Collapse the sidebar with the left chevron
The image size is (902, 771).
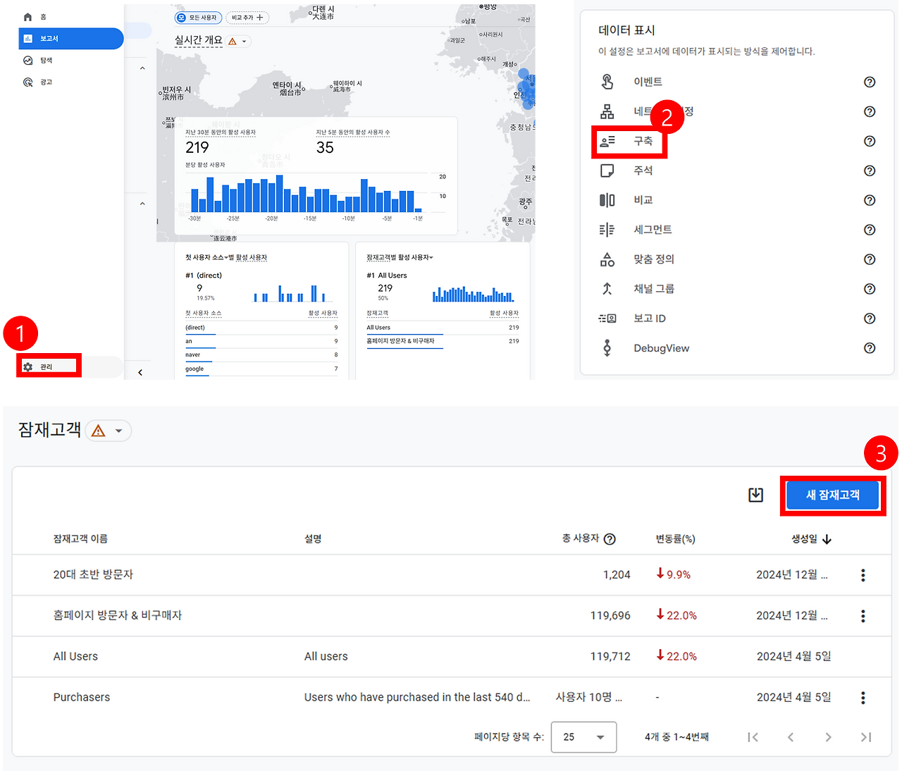140,372
